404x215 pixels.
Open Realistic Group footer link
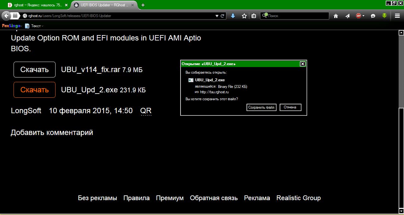(299, 198)
